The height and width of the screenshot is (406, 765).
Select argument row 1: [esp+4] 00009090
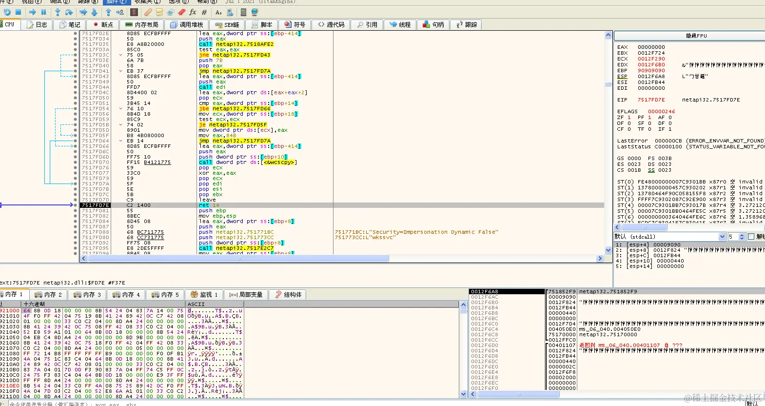coord(689,245)
